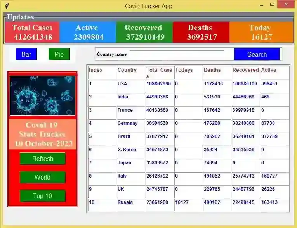Focus the Country name input field

tap(177, 54)
